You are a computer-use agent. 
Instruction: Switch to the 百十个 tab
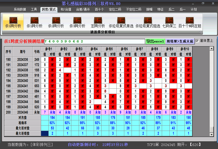(x=99, y=10)
